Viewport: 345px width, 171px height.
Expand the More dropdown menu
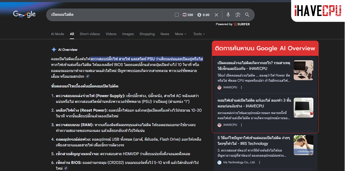click(x=181, y=34)
